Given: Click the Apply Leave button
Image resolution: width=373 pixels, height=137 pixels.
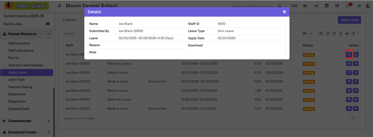Looking at the screenshot, I should click(349, 20).
